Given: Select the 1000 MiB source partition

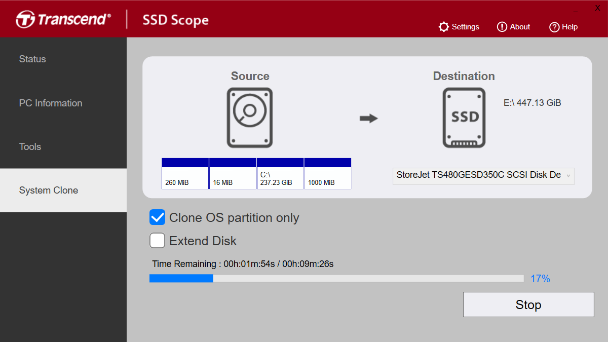Looking at the screenshot, I should pos(328,173).
